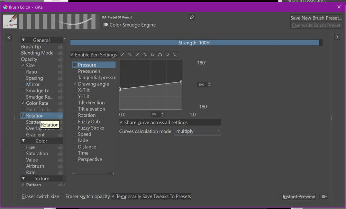Image resolution: width=346 pixels, height=209 pixels.
Task: Choose the U-shaped curve preset
Action: [x=152, y=55]
